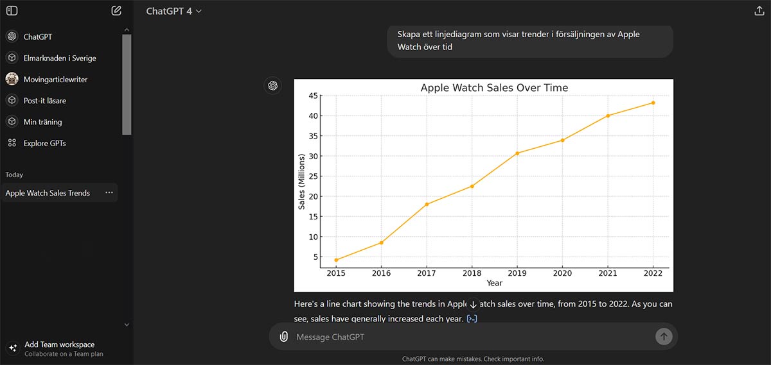Screen dimensions: 771x365
Task: Open the view analysis code link icon
Action: point(472,319)
